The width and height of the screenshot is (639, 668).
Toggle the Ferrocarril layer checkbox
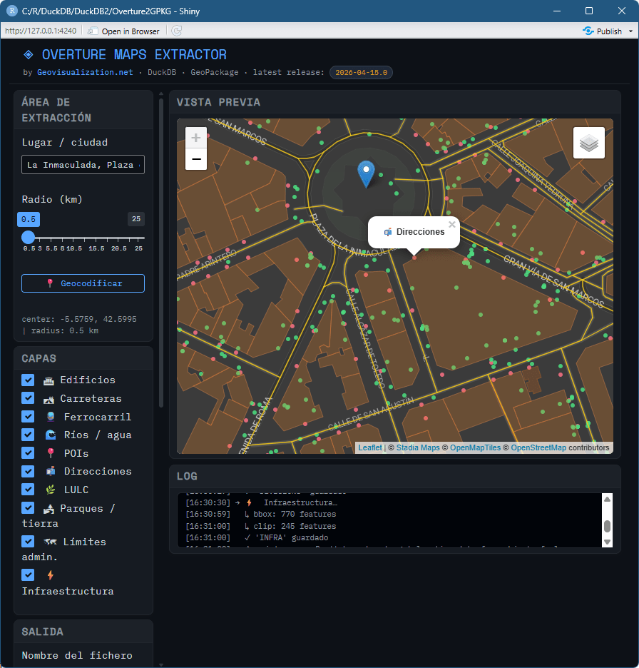coord(28,416)
